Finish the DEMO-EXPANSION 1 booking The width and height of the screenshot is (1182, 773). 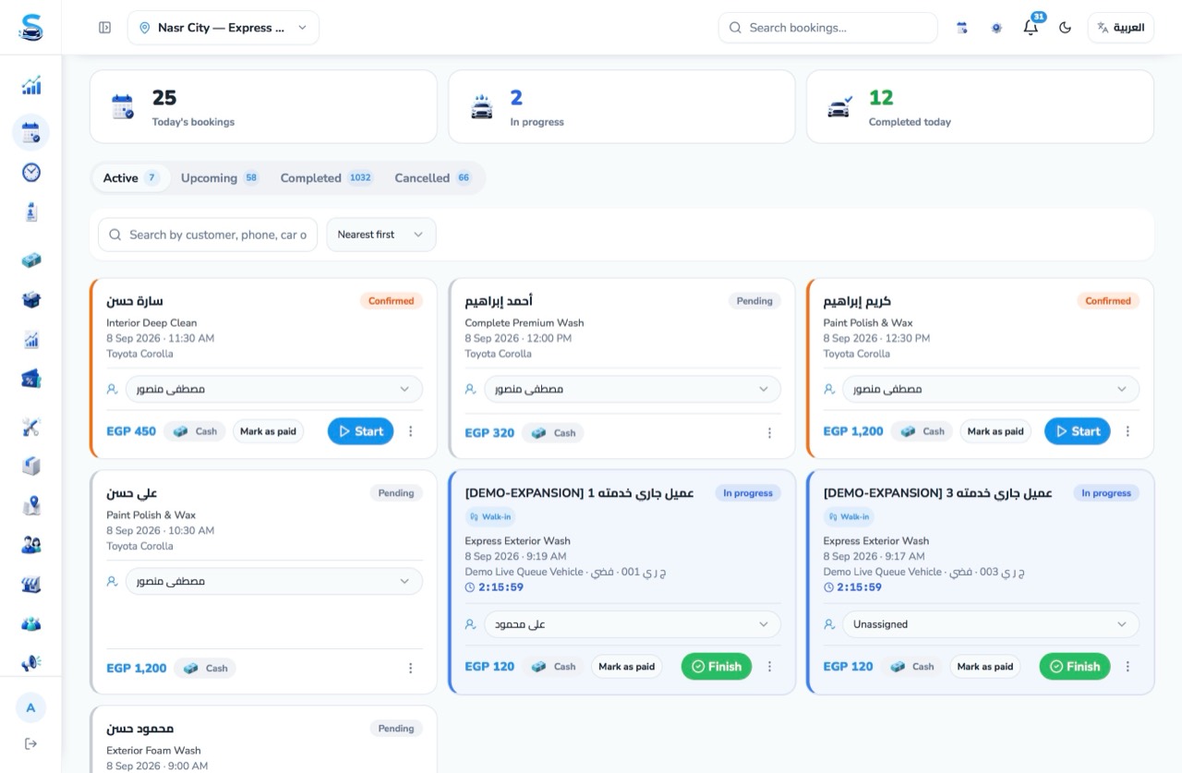click(x=717, y=667)
